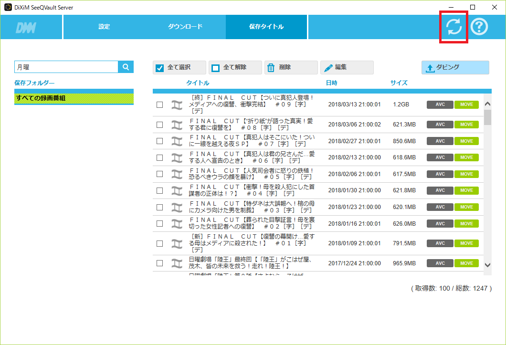Click the app icon in the title bar
This screenshot has width=506, height=345.
coord(8,7)
